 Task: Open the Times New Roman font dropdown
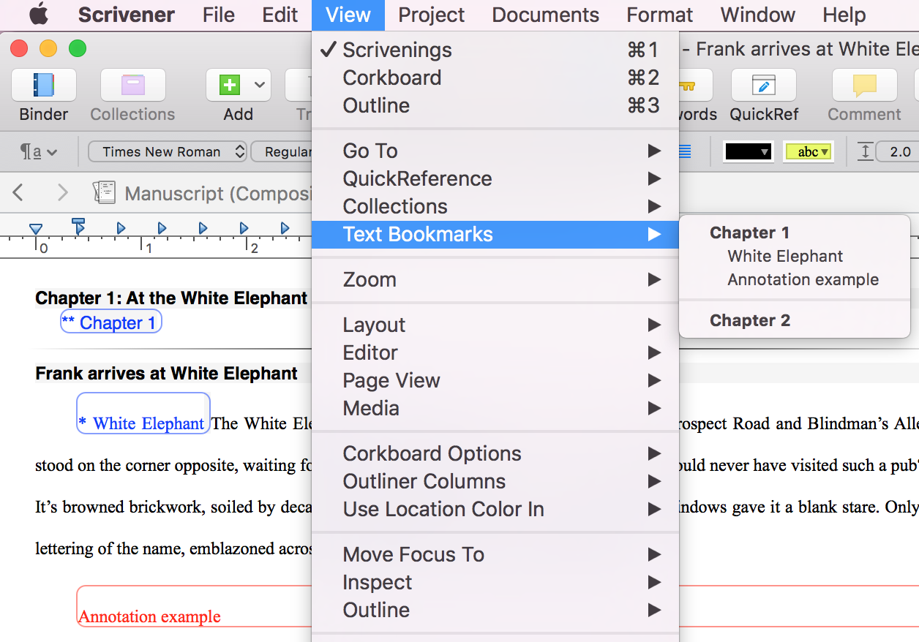[x=168, y=152]
